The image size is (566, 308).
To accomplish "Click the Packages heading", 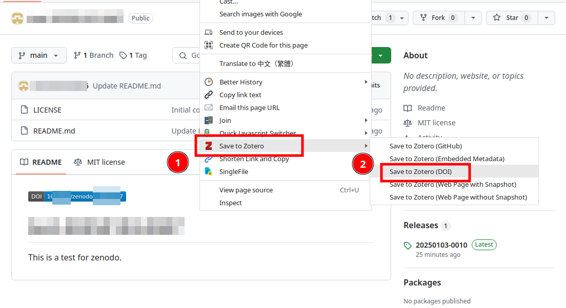I will pos(422,282).
